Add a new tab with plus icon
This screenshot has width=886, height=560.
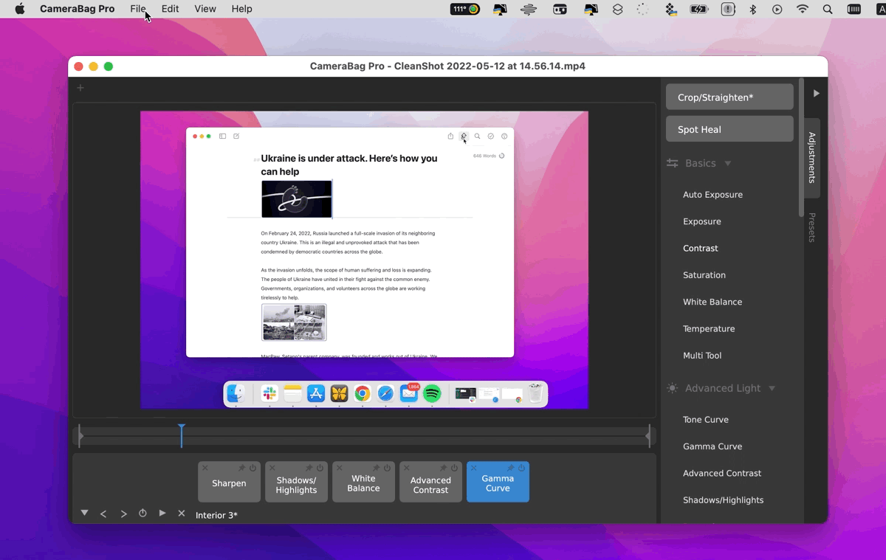(x=80, y=88)
